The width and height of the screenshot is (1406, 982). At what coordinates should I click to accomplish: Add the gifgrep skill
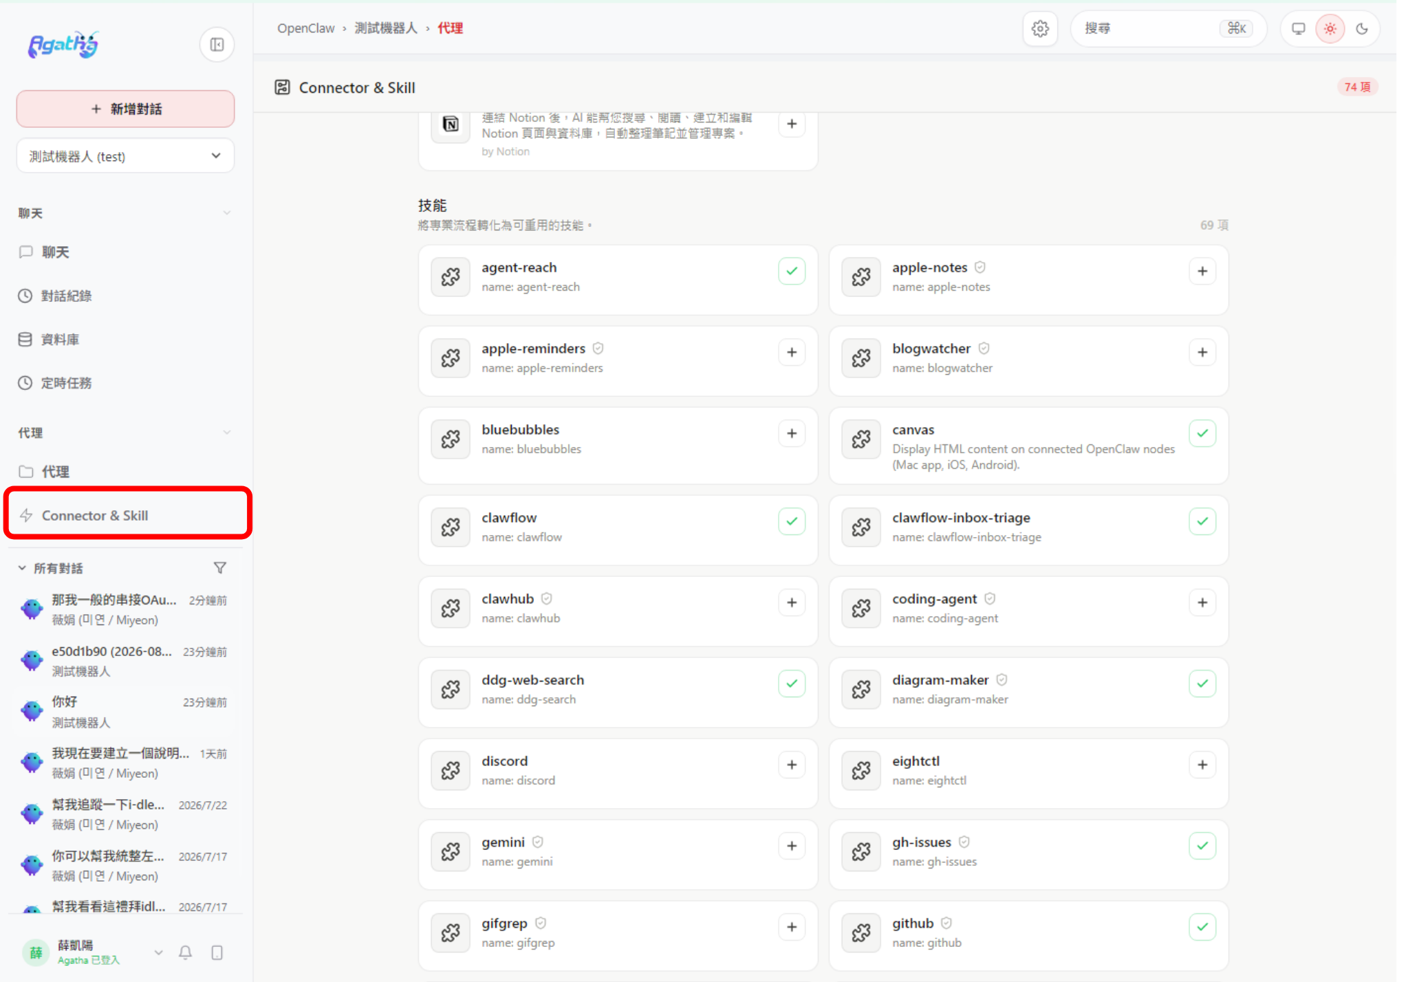[792, 927]
